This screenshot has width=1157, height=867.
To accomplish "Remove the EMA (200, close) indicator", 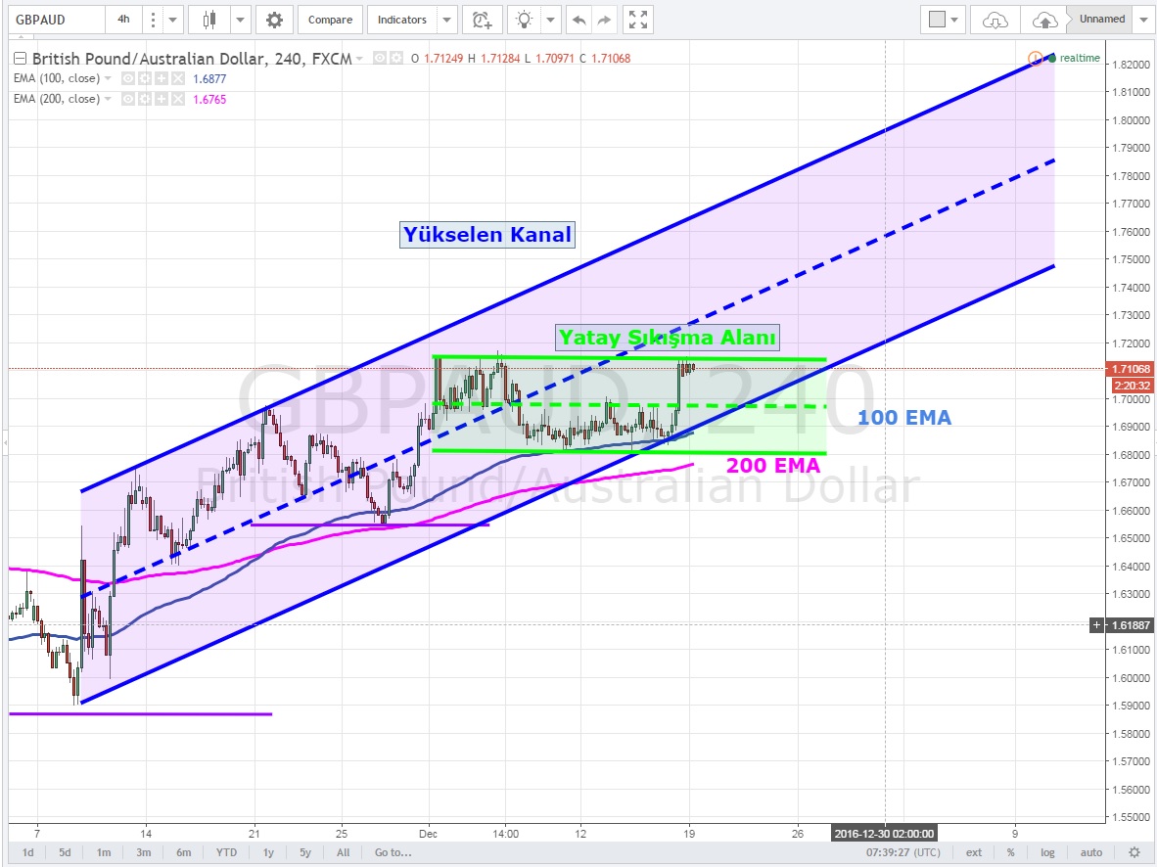I will pos(178,99).
